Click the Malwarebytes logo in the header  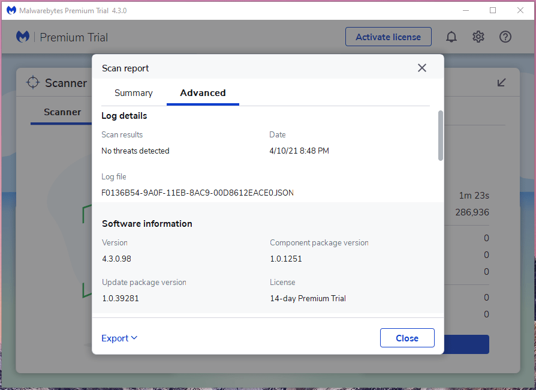(x=23, y=37)
